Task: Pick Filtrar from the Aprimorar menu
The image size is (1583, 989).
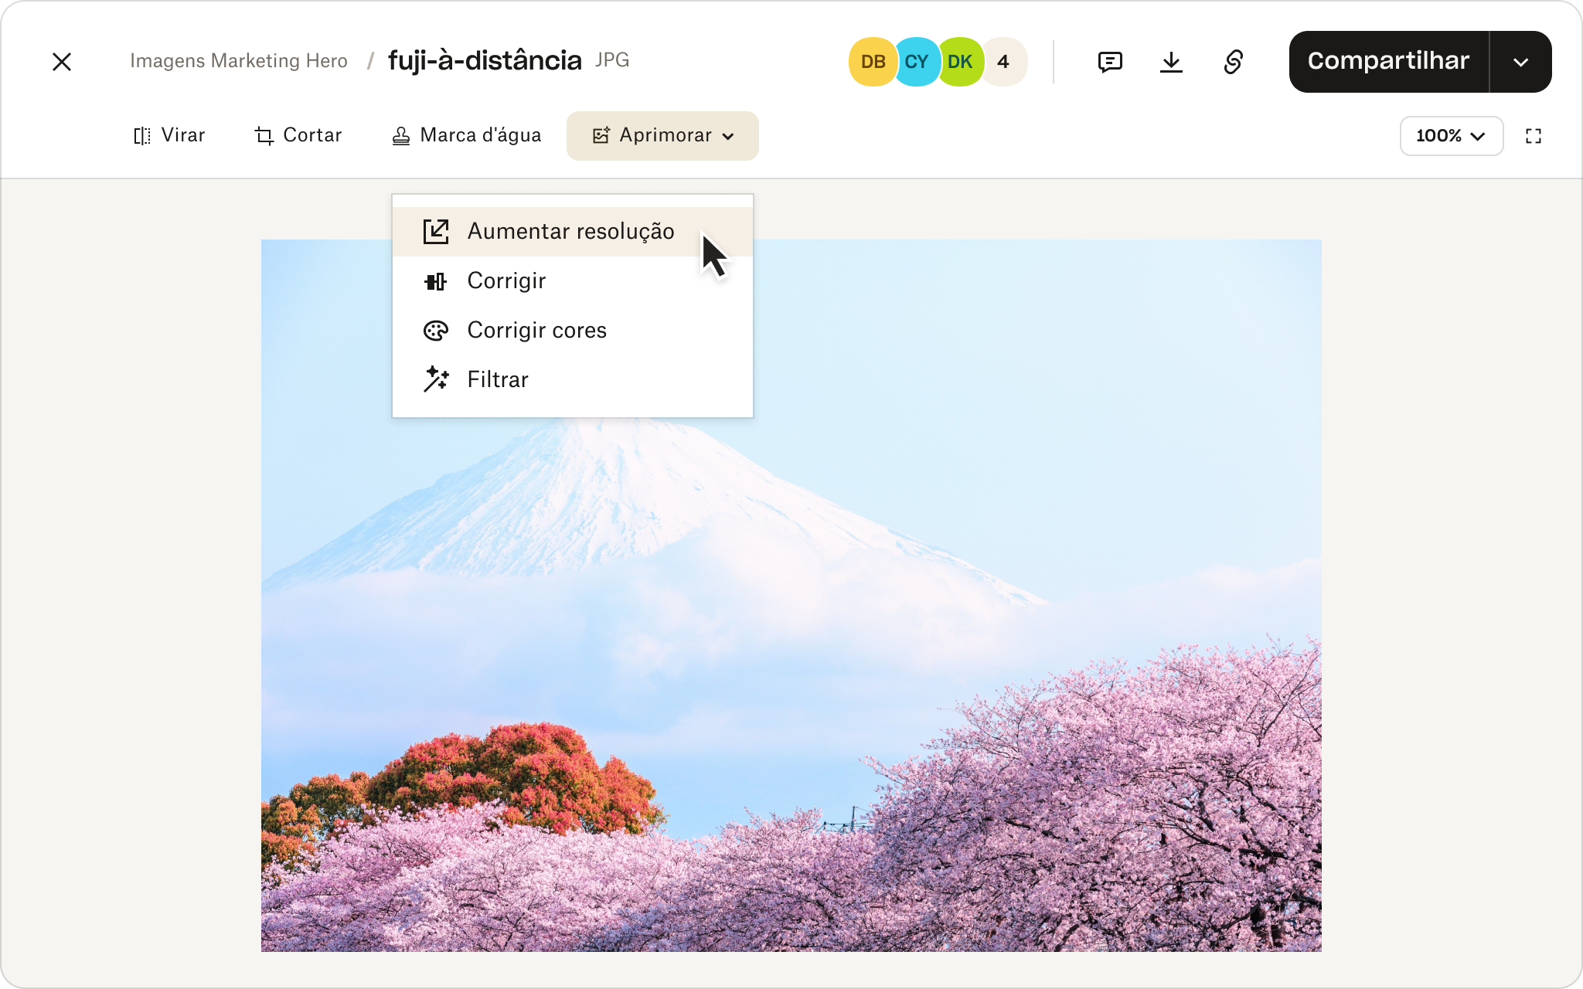Action: click(x=573, y=380)
